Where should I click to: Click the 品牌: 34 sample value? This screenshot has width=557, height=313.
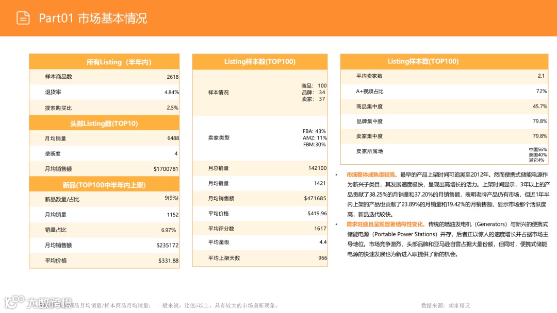click(x=314, y=92)
